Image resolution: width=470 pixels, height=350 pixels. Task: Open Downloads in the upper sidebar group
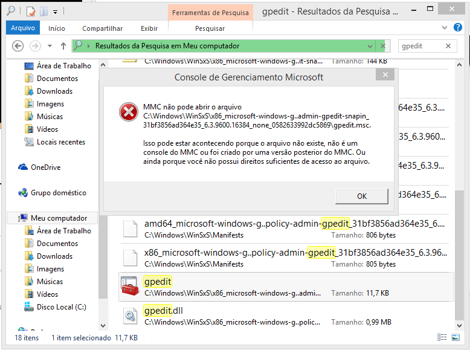coord(54,91)
